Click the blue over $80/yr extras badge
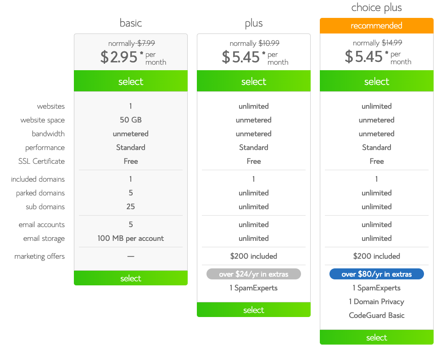The image size is (435, 345). [x=376, y=274]
